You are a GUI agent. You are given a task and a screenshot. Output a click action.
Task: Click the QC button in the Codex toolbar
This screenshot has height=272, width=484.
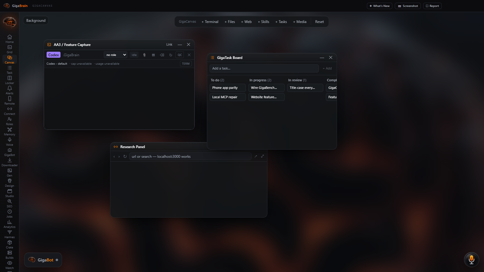180,55
